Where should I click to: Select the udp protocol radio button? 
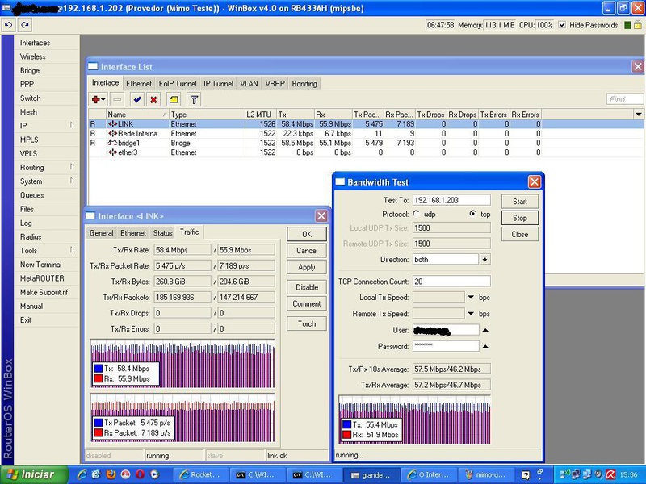(417, 214)
